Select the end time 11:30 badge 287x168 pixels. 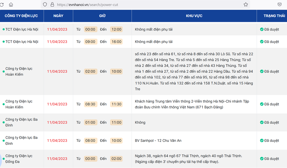click(116, 104)
